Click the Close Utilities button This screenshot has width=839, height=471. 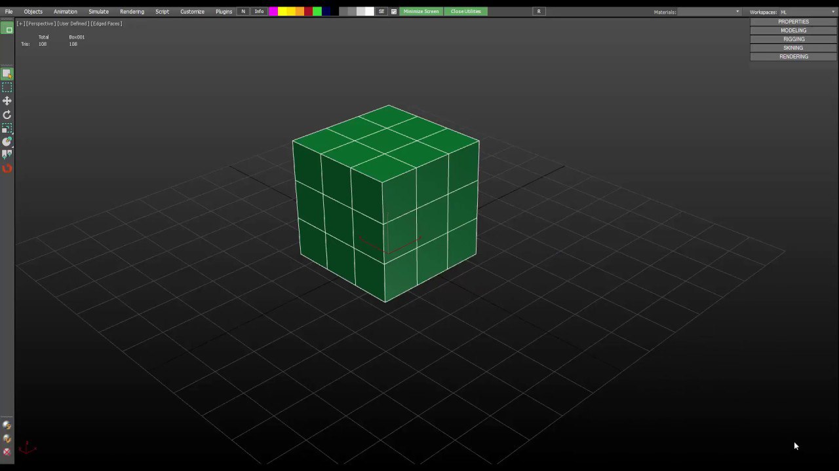tap(465, 12)
